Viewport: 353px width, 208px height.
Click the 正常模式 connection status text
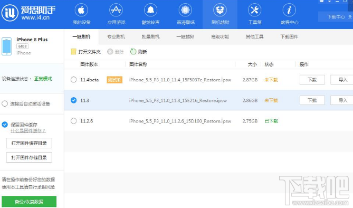click(x=43, y=79)
